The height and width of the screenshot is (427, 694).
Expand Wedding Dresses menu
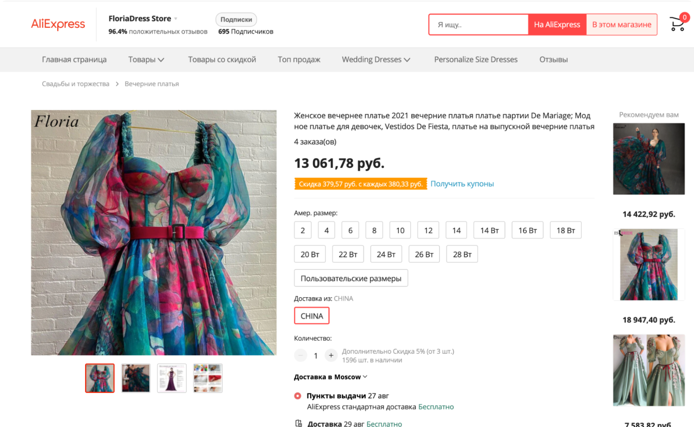pyautogui.click(x=376, y=60)
